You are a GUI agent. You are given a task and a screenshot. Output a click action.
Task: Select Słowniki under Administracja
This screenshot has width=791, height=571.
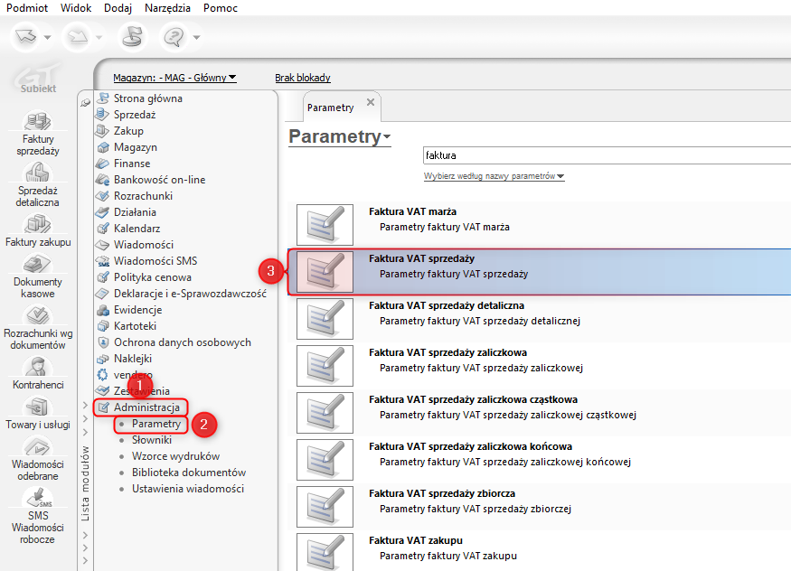(151, 440)
